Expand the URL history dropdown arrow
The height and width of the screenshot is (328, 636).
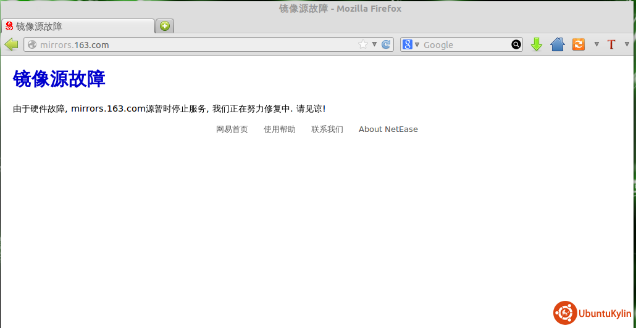pos(374,44)
